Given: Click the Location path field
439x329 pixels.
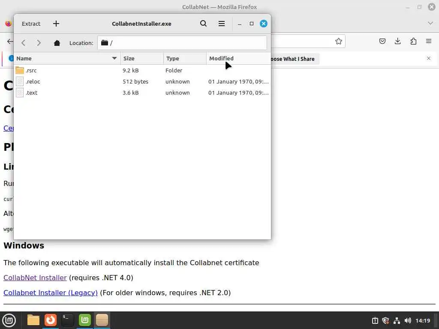Looking at the screenshot, I should pos(182,43).
